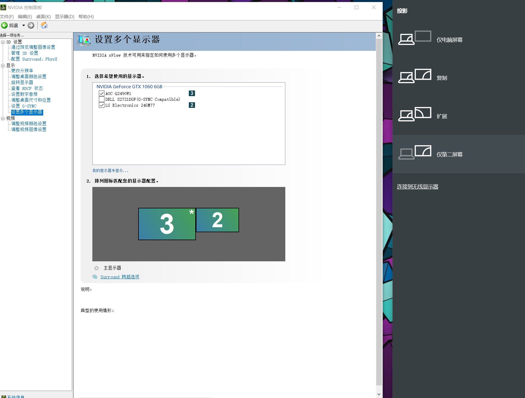Click the 投影 panel heading
This screenshot has height=398, width=525.
click(402, 11)
